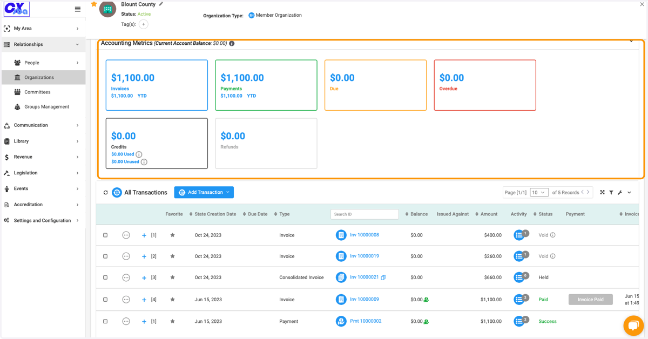The image size is (648, 339).
Task: Expand Communication menu
Action: (43, 125)
